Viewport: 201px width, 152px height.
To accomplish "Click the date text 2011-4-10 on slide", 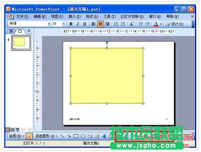I will (x=74, y=119).
